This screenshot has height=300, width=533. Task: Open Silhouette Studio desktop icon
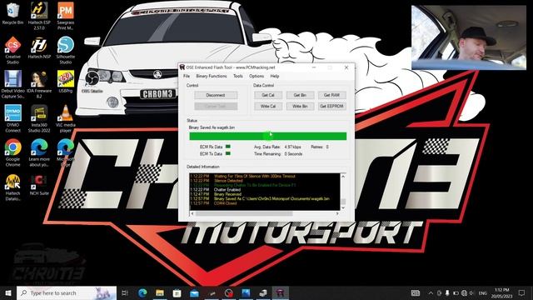[66, 50]
